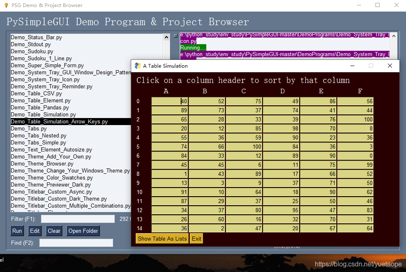
Task: Click the green Running.... output line
Action: coord(193,47)
